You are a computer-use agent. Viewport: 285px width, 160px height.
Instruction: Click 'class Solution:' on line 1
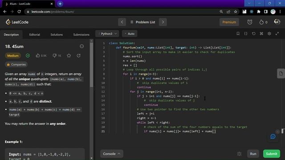pos(122,43)
